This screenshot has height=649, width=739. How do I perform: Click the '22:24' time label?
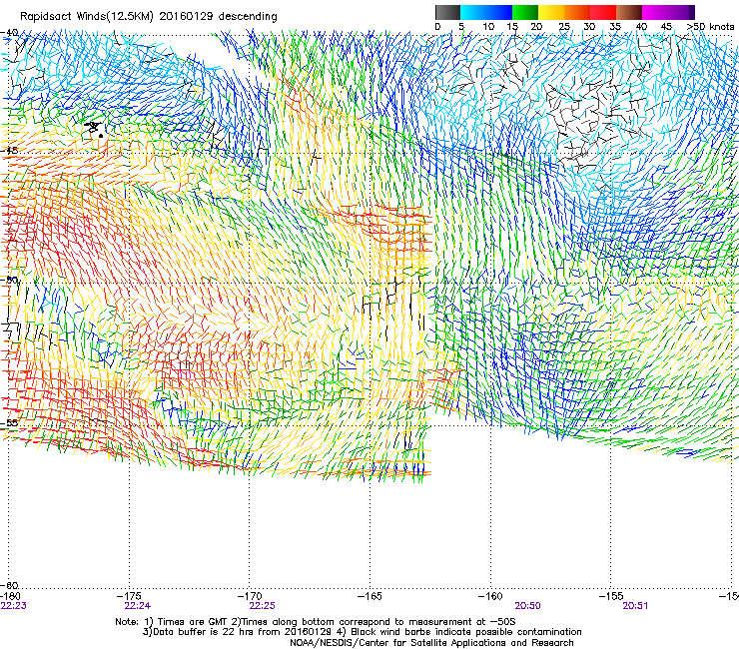138,606
